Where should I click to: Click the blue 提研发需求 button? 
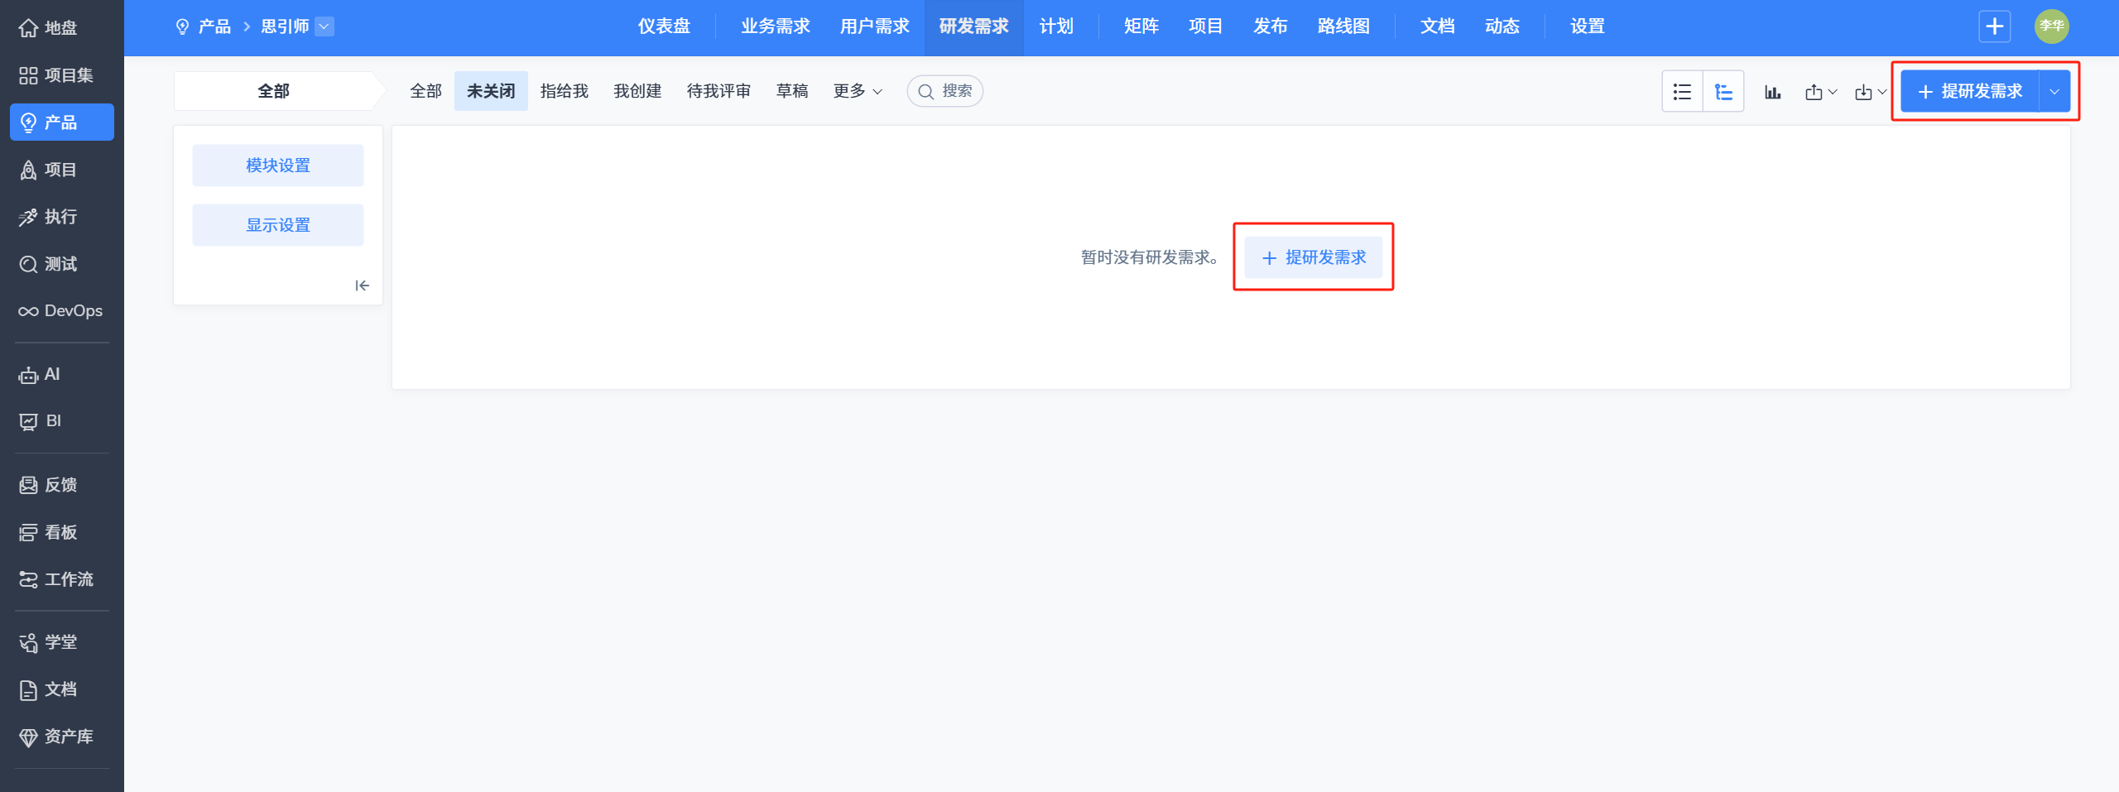click(1970, 91)
